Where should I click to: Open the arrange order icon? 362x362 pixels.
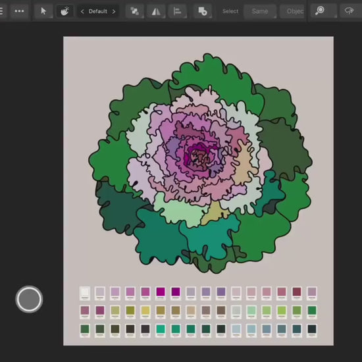[x=134, y=11]
